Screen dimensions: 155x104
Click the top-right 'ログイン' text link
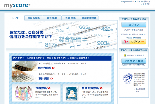point(146,4)
